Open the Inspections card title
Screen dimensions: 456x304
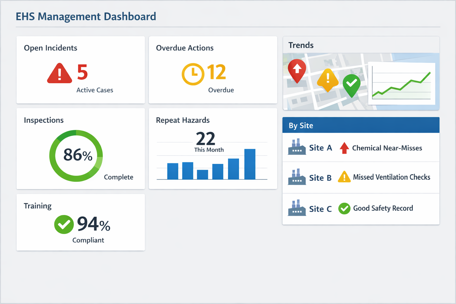tap(44, 120)
